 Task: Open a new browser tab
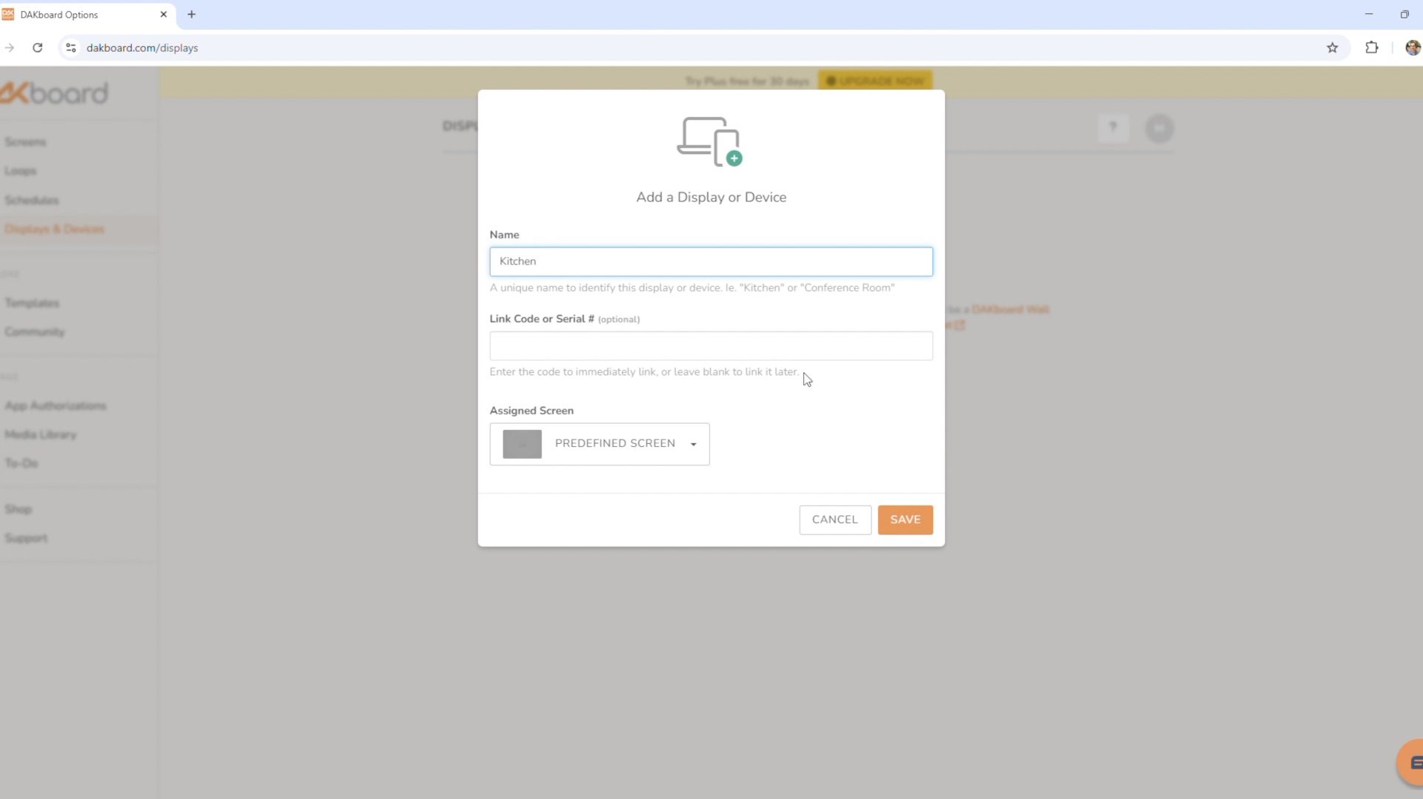[191, 14]
